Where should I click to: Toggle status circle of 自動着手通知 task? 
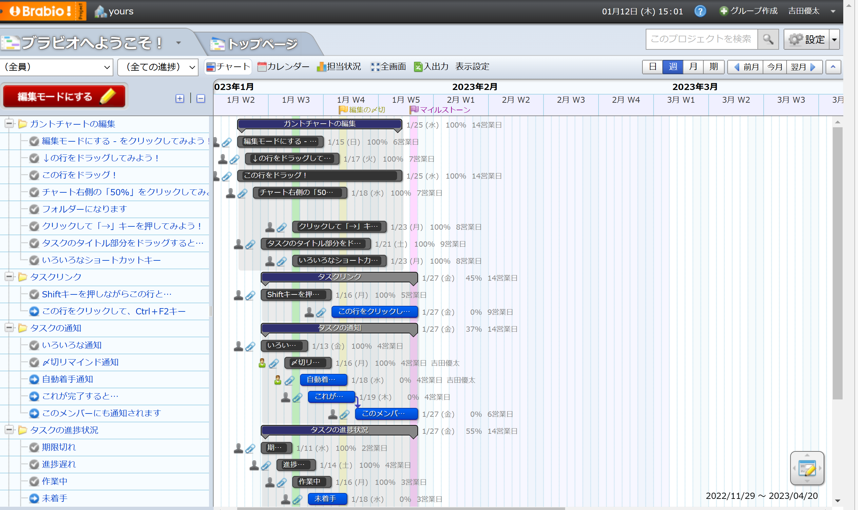(x=34, y=379)
